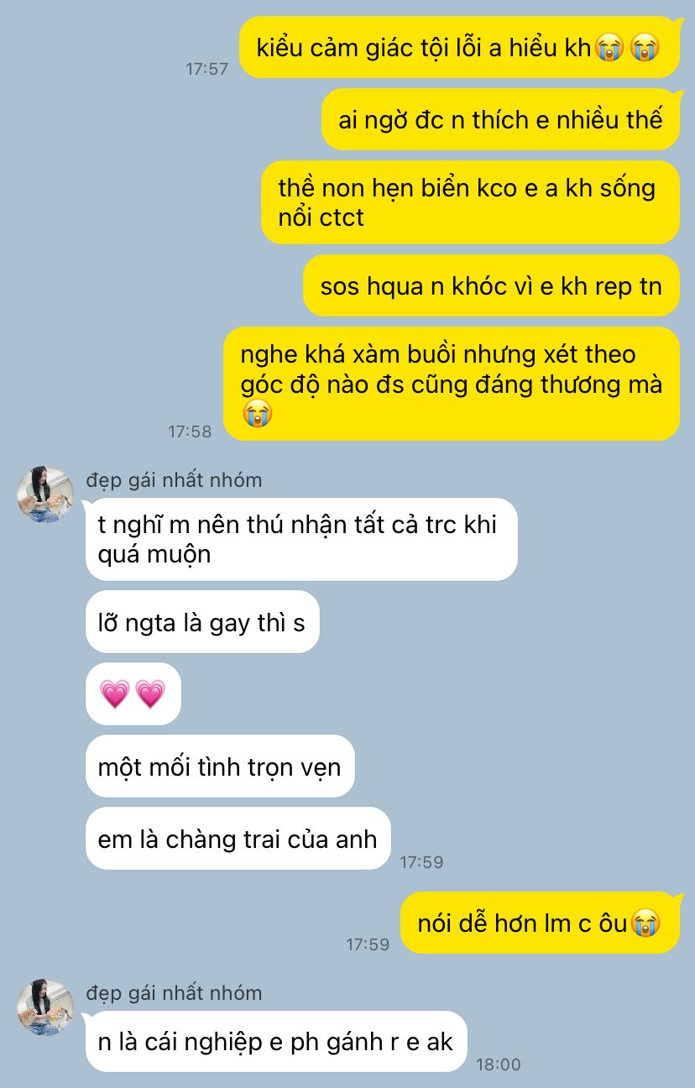This screenshot has width=695, height=1088.
Task: Tap the "sos hqua n khóc vì e kh rep tn" message
Action: 491,285
